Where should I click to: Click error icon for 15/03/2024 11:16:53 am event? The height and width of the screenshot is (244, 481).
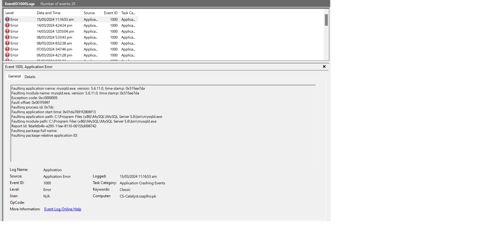coord(7,19)
